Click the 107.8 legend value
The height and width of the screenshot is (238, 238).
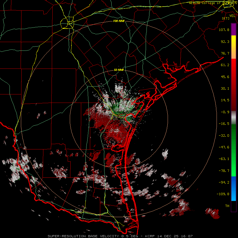[x=224, y=30]
